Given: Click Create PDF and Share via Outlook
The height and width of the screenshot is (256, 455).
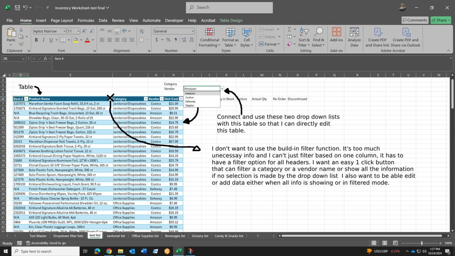Looking at the screenshot, I should pos(405,37).
